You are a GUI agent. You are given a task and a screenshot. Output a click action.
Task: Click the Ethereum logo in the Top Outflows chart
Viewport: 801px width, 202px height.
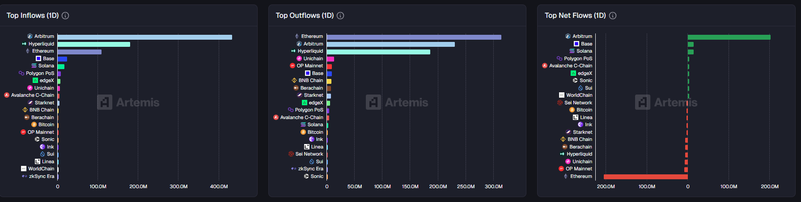tap(297, 37)
